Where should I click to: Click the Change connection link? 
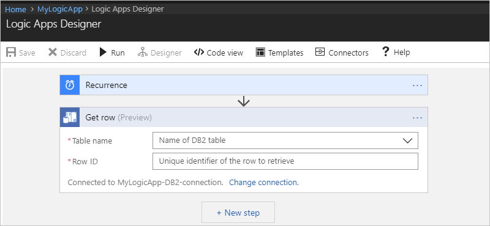(x=264, y=183)
